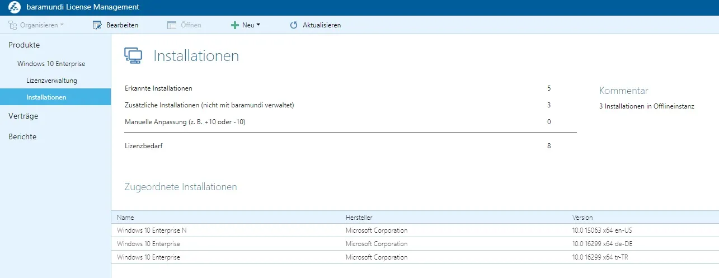The image size is (719, 278).
Task: Click the Manuelle Anpassung value 0
Action: pyautogui.click(x=549, y=122)
